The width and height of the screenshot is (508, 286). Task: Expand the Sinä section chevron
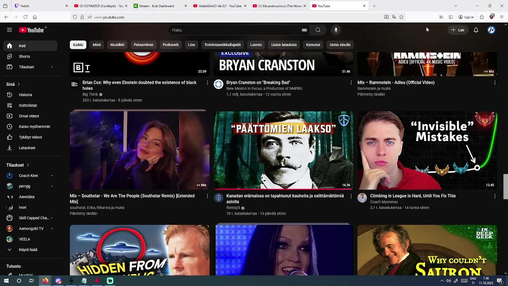click(x=19, y=84)
